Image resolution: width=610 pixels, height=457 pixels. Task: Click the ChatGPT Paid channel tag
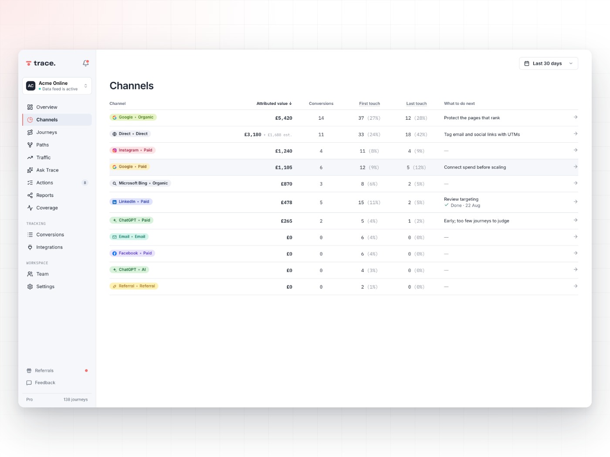coord(132,220)
